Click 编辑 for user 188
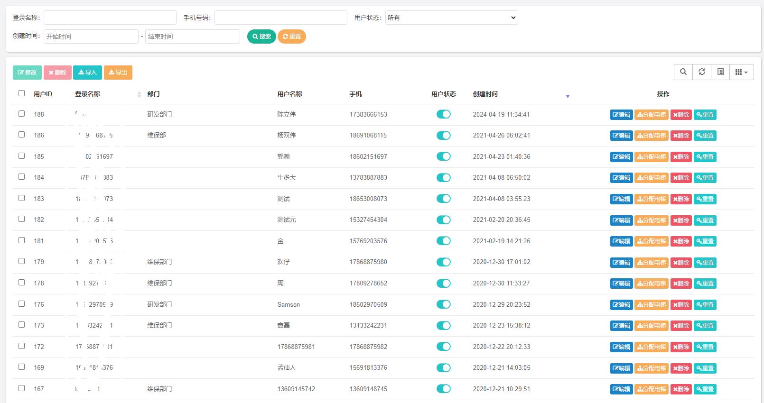This screenshot has width=764, height=403. click(621, 115)
